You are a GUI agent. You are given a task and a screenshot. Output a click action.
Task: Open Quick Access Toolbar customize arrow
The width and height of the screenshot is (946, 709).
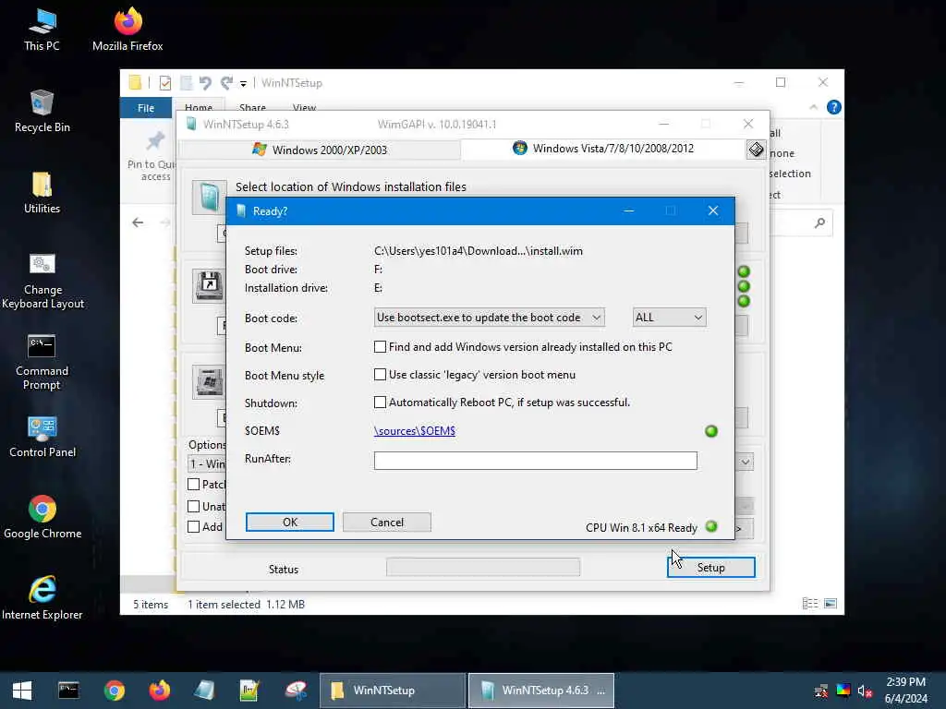click(x=243, y=83)
